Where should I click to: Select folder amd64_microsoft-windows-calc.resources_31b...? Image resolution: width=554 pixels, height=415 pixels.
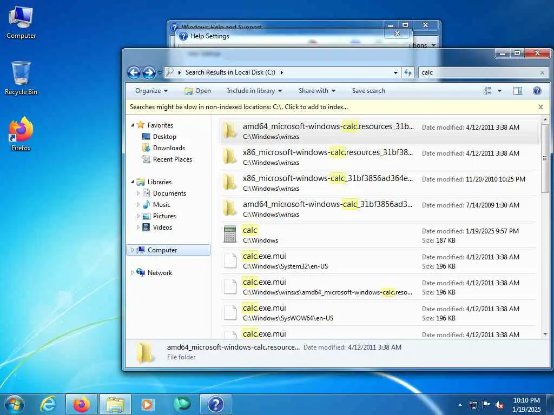pyautogui.click(x=379, y=131)
